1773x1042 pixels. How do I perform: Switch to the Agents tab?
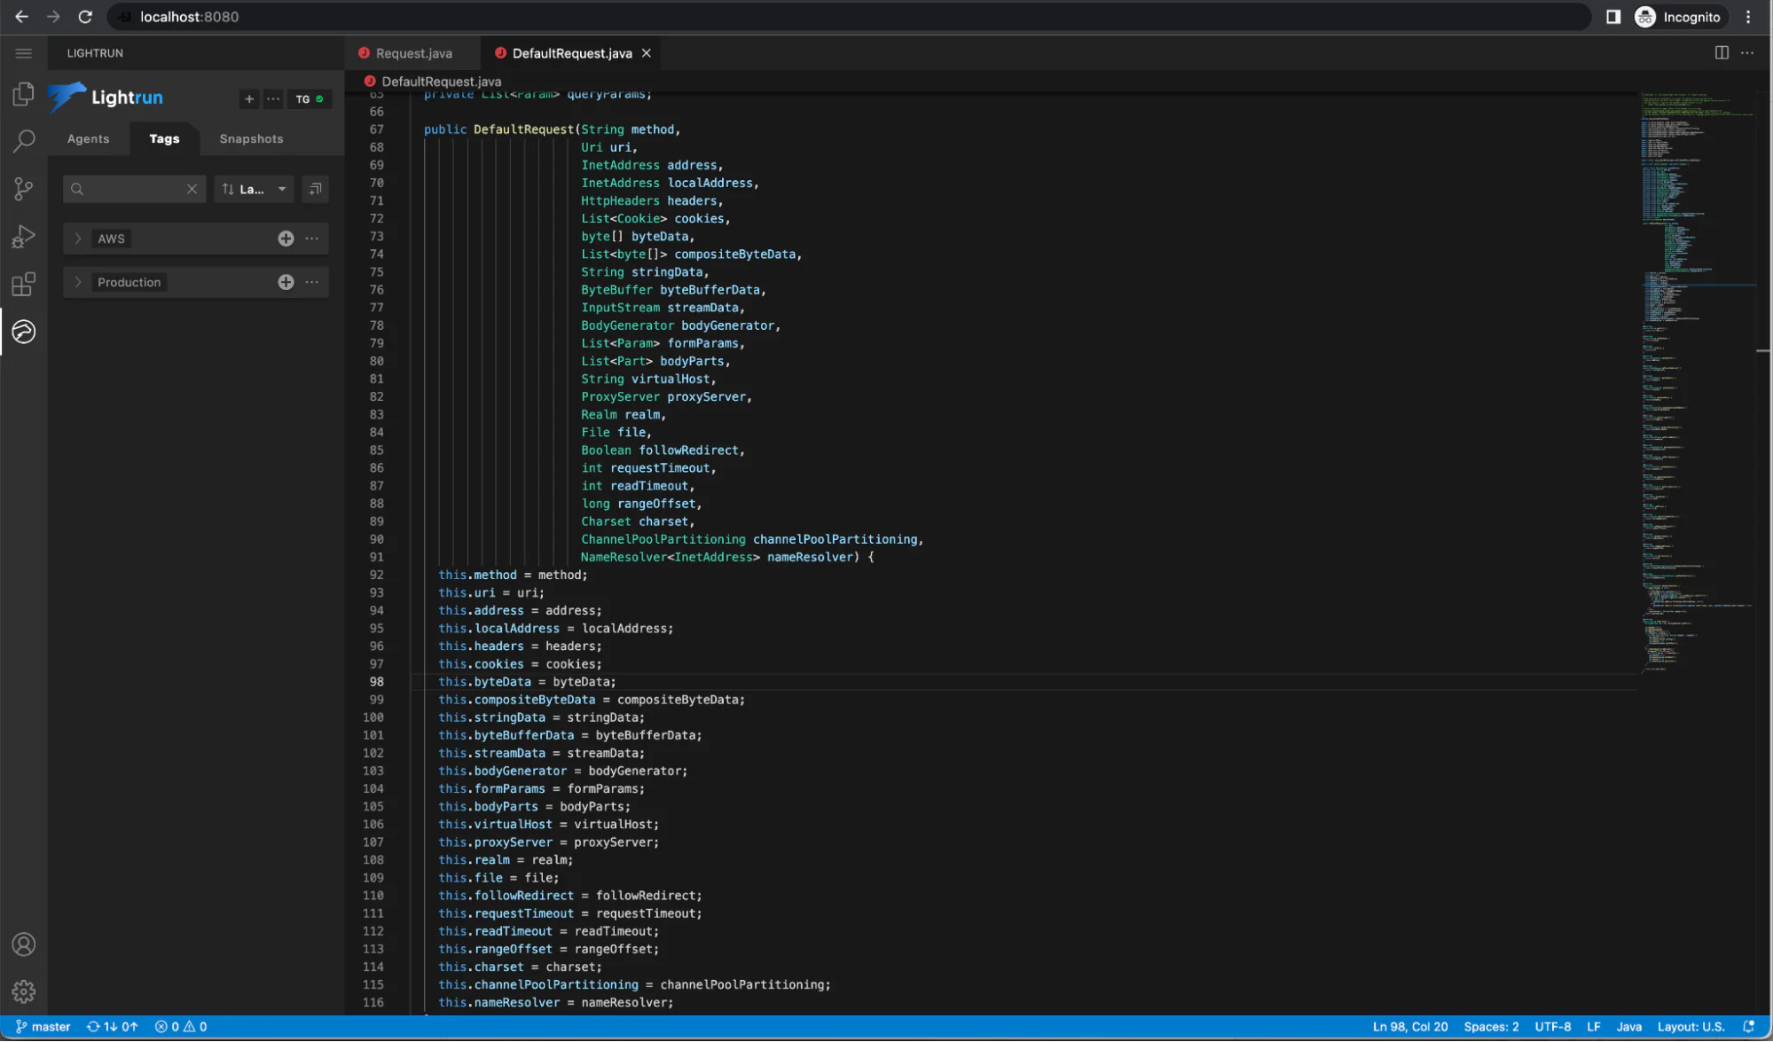pos(88,138)
